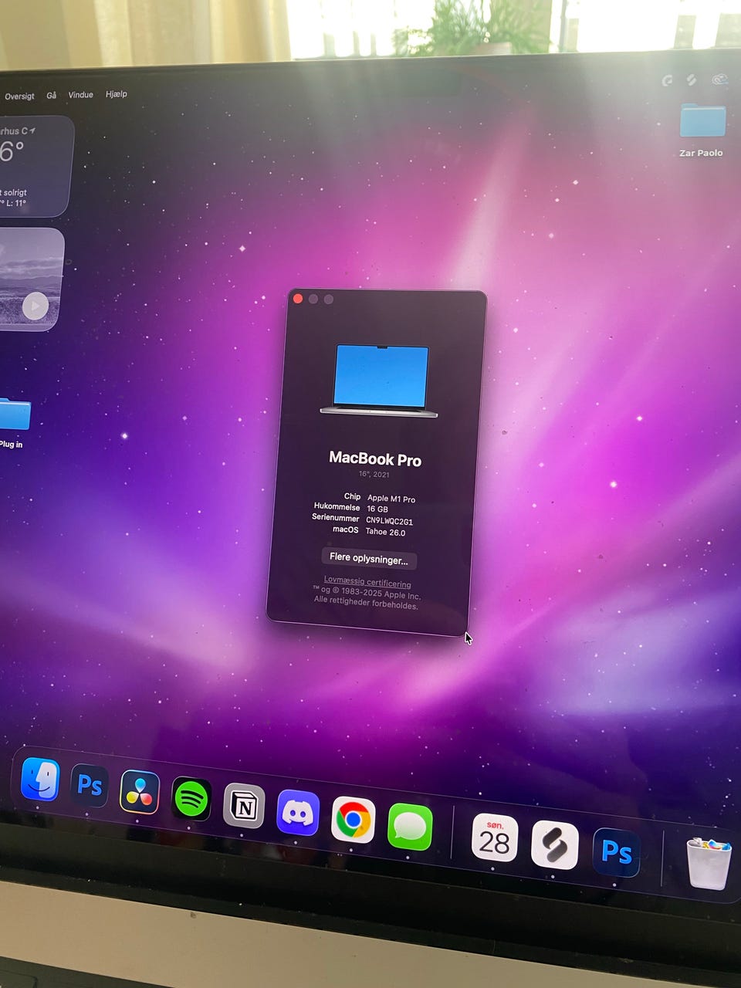The height and width of the screenshot is (988, 741).
Task: Click the MacBook Pro title text
Action: coord(375,458)
